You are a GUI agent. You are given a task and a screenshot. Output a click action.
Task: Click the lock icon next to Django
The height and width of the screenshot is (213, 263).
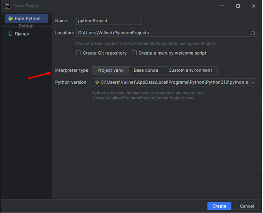[x=10, y=34]
